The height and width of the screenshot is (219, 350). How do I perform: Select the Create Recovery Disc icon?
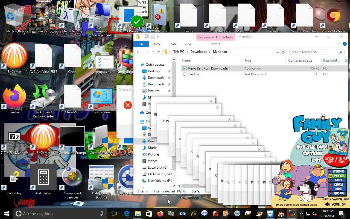[101, 142]
